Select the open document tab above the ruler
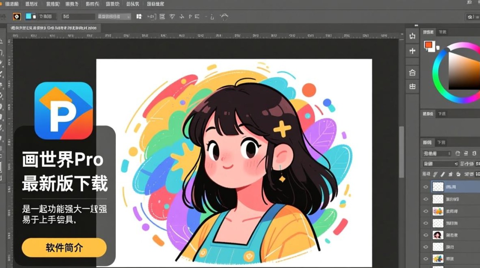This screenshot has height=268, width=480. 54,28
